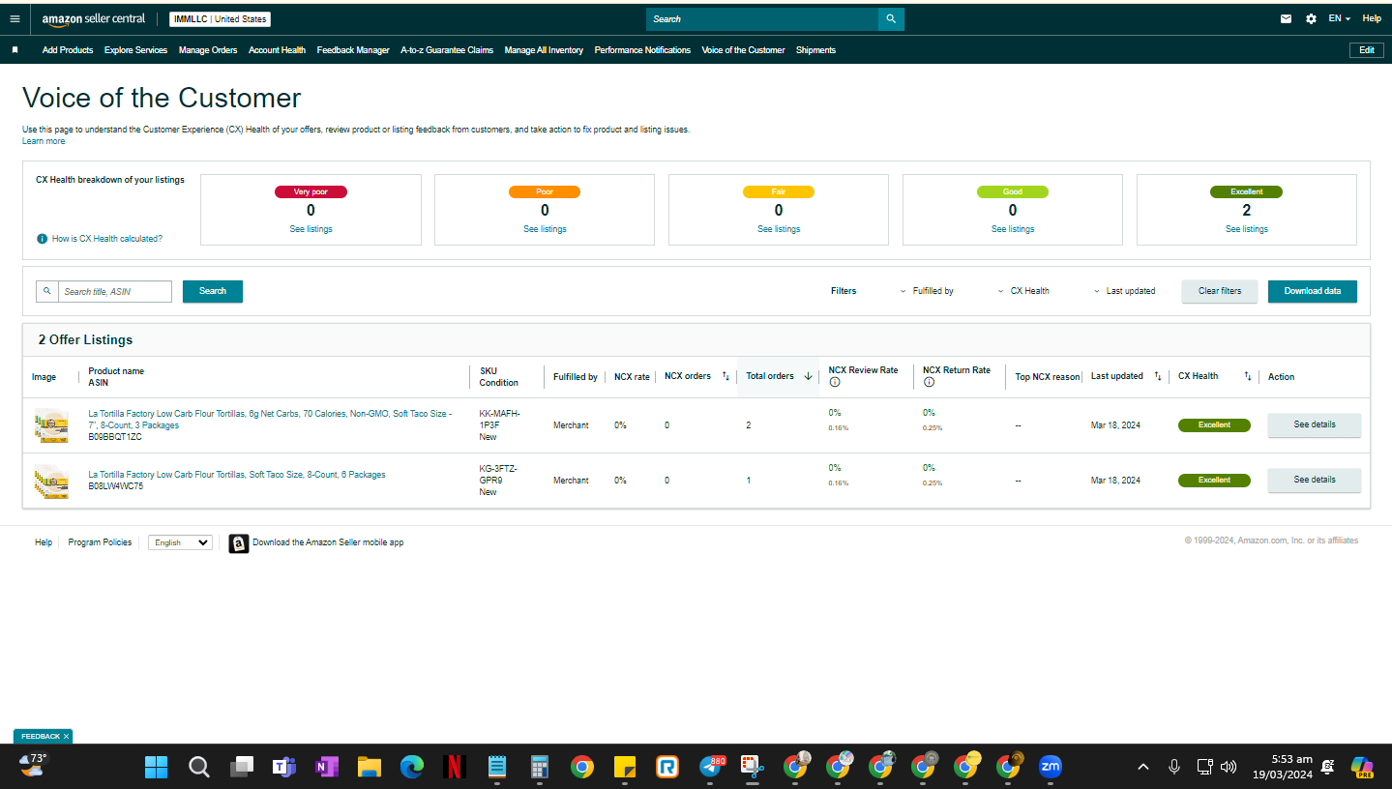Click the bookmark icon in navigation bar
Screen dimensions: 1392x789
(15, 50)
